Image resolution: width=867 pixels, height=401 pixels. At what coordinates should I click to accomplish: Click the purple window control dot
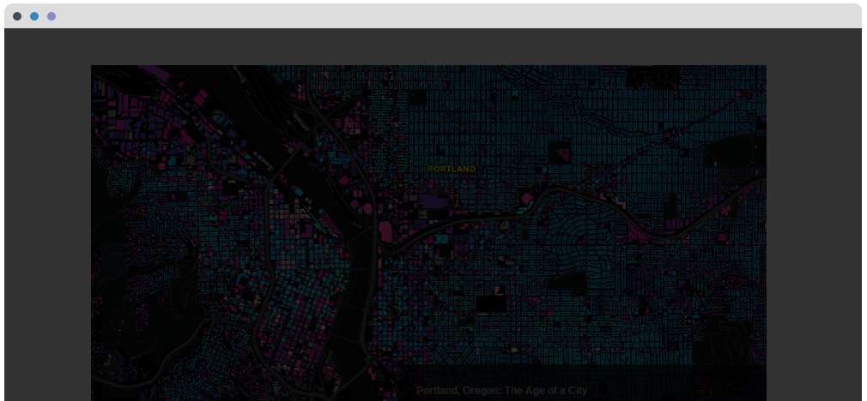click(52, 16)
